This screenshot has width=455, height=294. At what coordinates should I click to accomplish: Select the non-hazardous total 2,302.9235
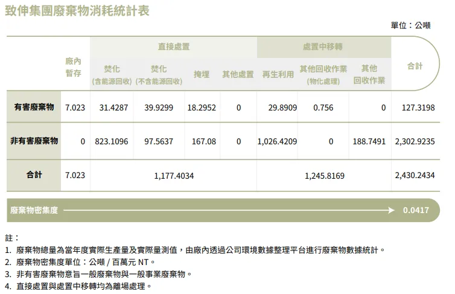click(415, 141)
